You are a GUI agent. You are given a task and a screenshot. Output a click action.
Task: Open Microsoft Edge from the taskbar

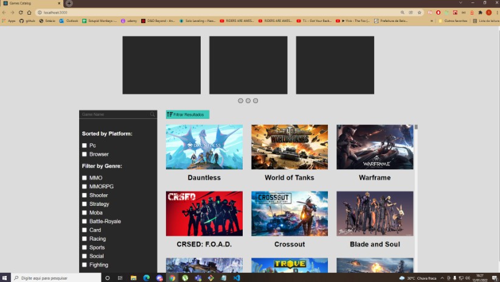pos(147,278)
